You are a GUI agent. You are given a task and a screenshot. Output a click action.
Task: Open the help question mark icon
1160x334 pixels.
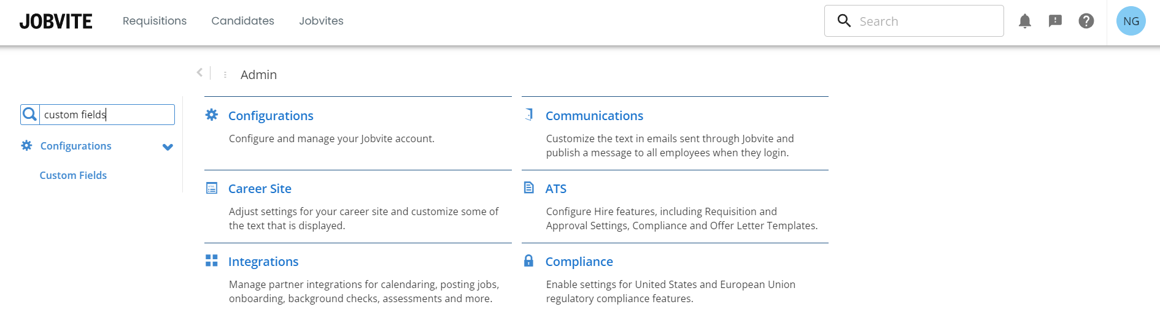point(1086,21)
